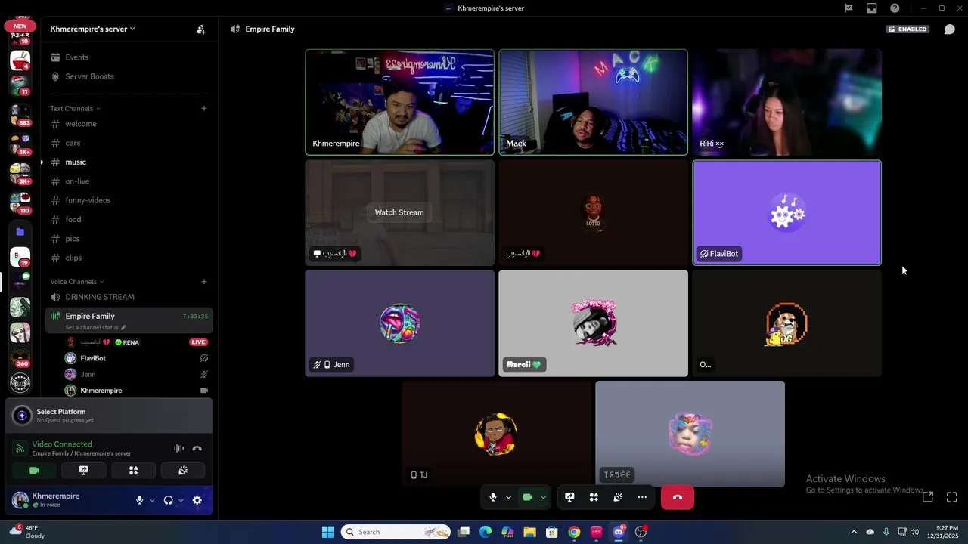Focus Mack's video tile
The width and height of the screenshot is (968, 544).
(x=593, y=102)
